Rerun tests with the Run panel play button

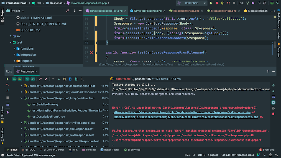[7, 79]
